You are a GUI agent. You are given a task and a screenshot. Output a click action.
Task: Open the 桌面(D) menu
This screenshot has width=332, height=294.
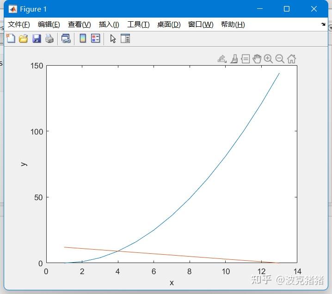coord(169,24)
